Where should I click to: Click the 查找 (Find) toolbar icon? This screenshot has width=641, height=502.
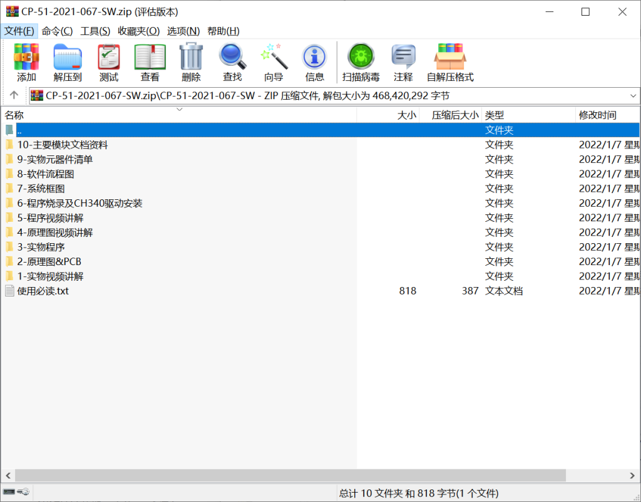(232, 62)
